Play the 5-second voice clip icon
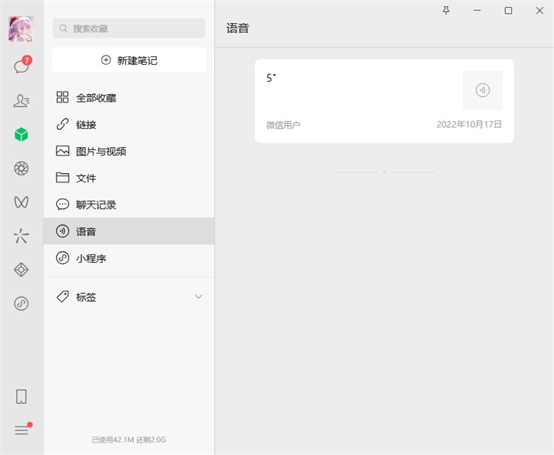Image resolution: width=554 pixels, height=455 pixels. (x=482, y=90)
